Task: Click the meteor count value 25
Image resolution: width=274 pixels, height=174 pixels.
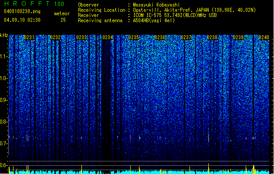Action: (x=63, y=20)
